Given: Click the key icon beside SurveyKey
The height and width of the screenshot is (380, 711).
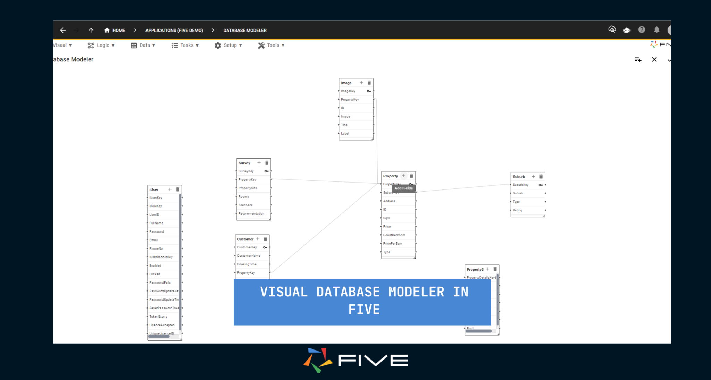Looking at the screenshot, I should coord(267,171).
